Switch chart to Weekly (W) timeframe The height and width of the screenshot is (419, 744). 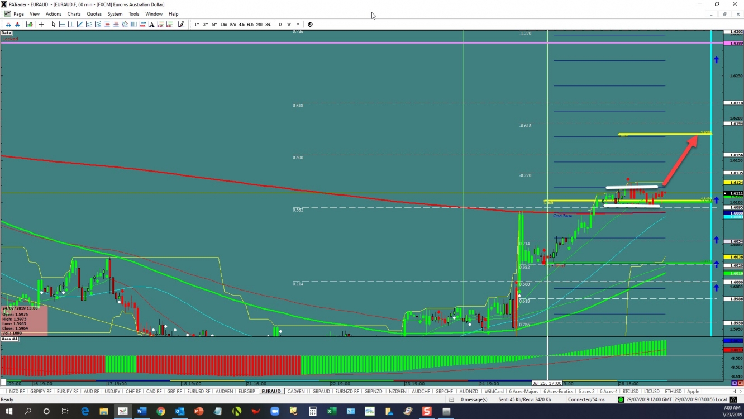[x=289, y=25]
